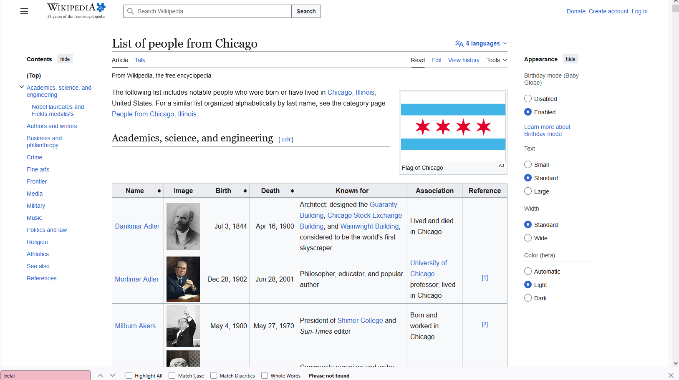Viewport: 679px width, 380px height.
Task: Open Mortimer Adler portrait thumbnail
Action: tap(183, 279)
